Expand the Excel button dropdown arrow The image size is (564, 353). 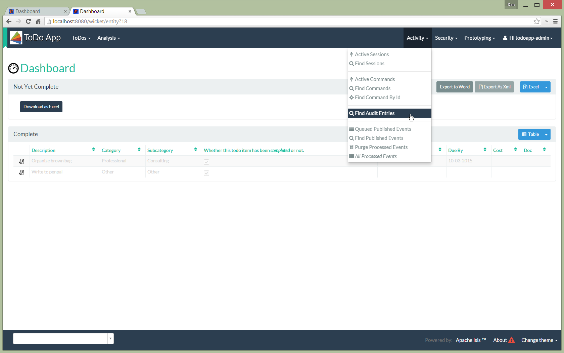[x=546, y=87]
